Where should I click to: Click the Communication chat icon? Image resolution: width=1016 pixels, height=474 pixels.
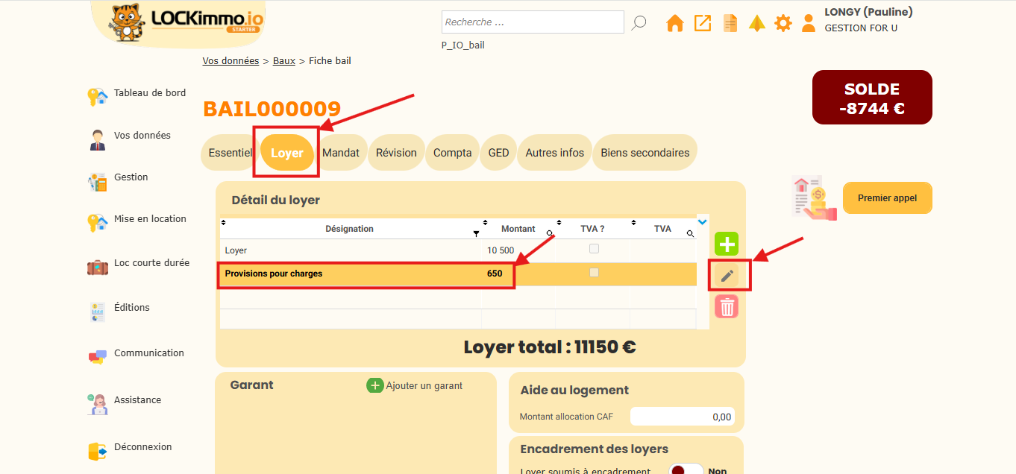97,357
